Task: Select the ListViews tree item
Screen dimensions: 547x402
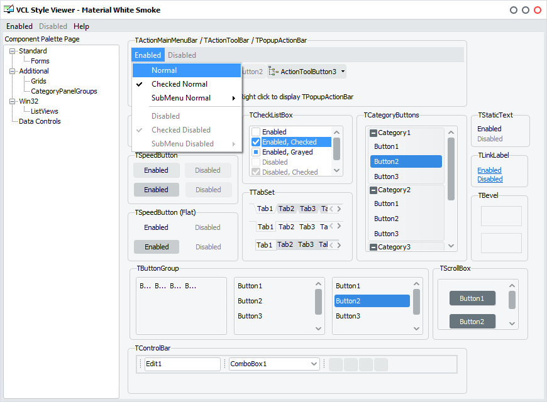Action: [x=44, y=111]
